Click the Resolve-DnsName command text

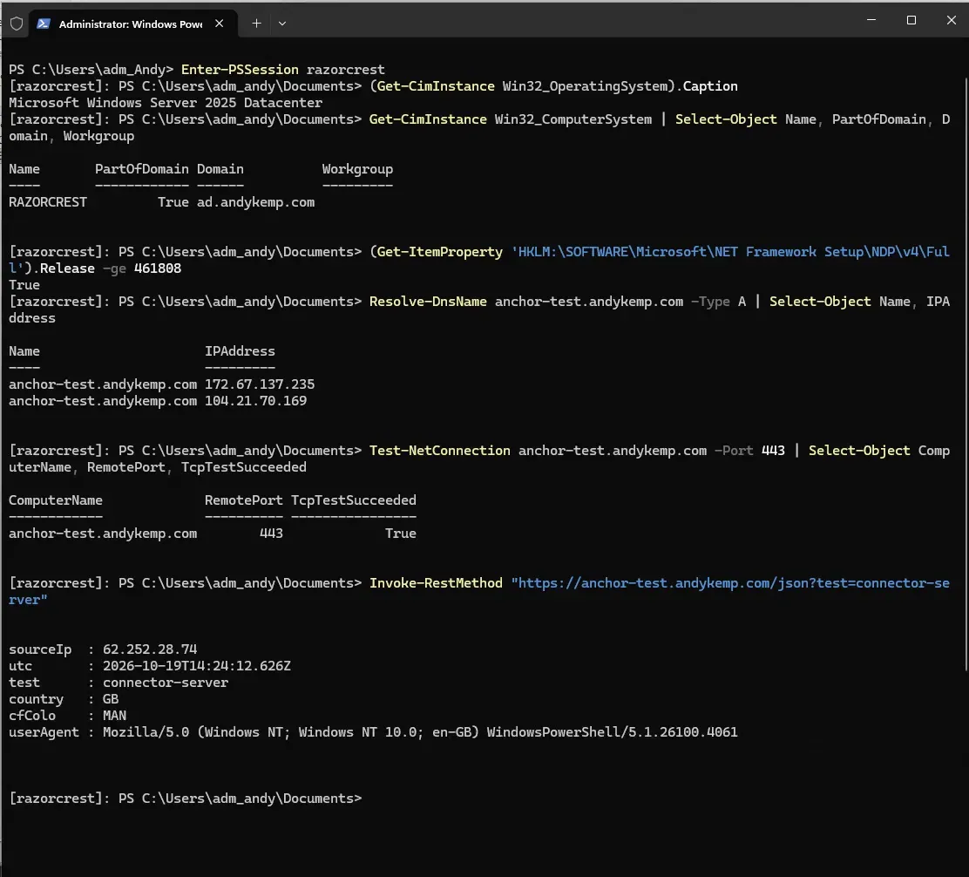coord(428,302)
